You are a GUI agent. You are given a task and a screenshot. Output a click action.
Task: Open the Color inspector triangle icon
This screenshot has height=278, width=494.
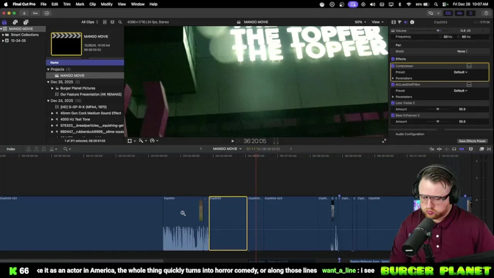pyautogui.click(x=399, y=22)
